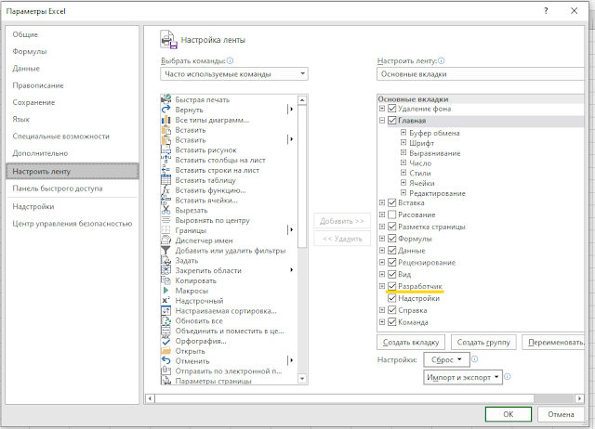Click the horizontal scrollbar left arrow
This screenshot has height=429, width=595.
coord(151,398)
